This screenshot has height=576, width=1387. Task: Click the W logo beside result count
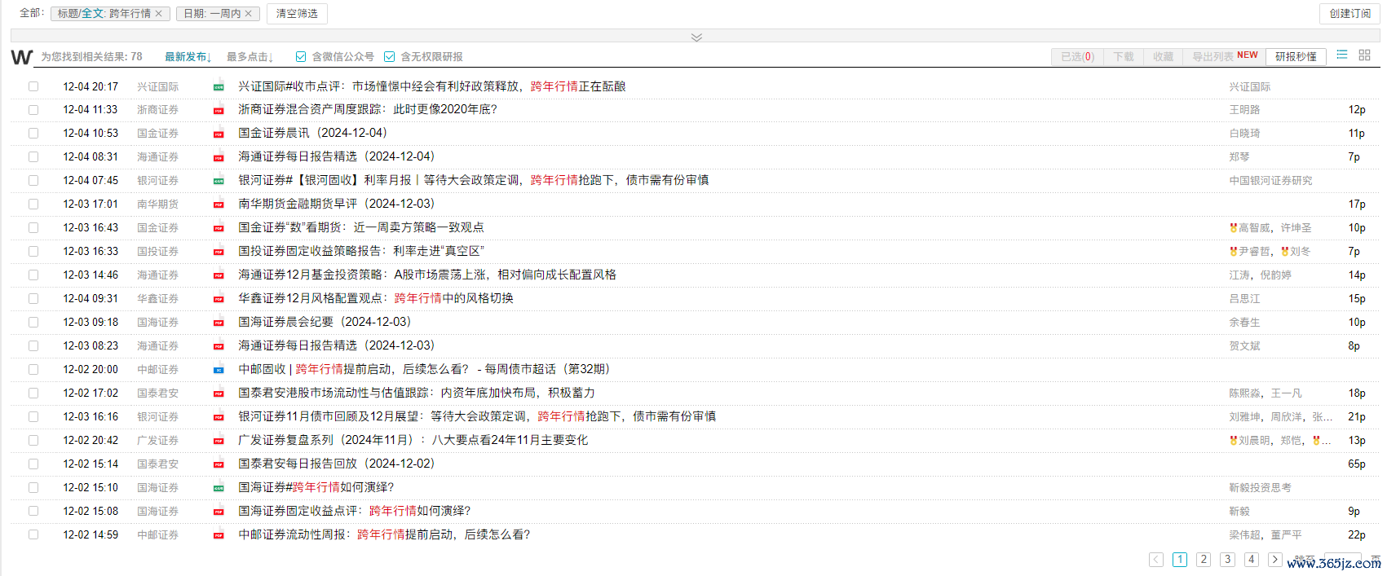point(22,57)
